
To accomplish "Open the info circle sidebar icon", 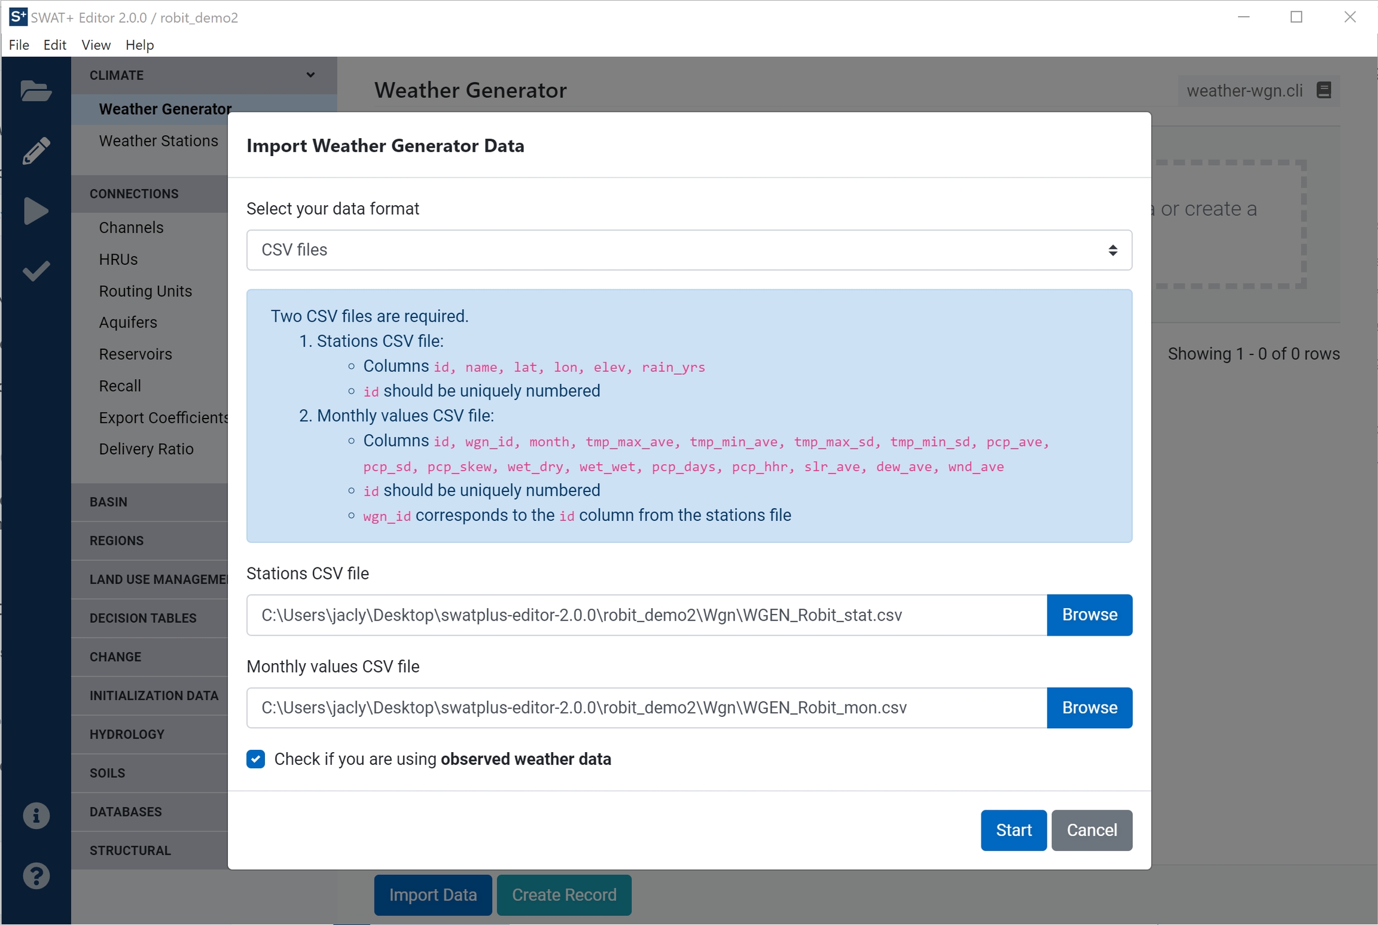I will 36,816.
